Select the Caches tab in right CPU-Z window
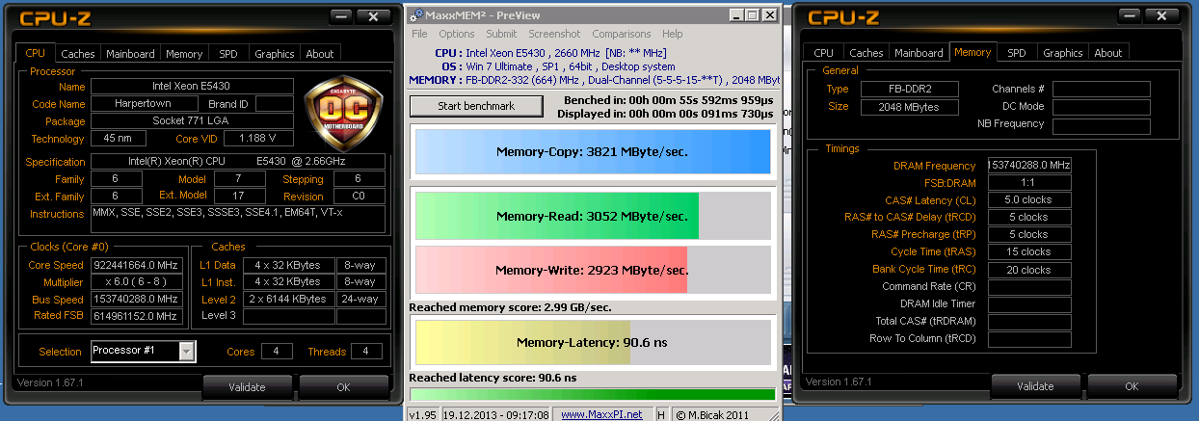This screenshot has height=421, width=1199. coord(866,53)
